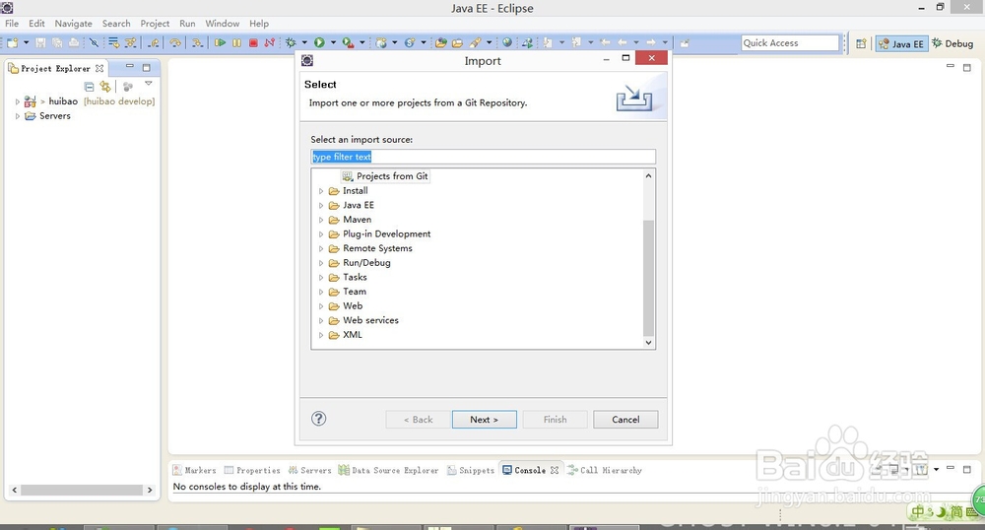
Task: Click Cancel in the Import dialog
Action: (625, 420)
